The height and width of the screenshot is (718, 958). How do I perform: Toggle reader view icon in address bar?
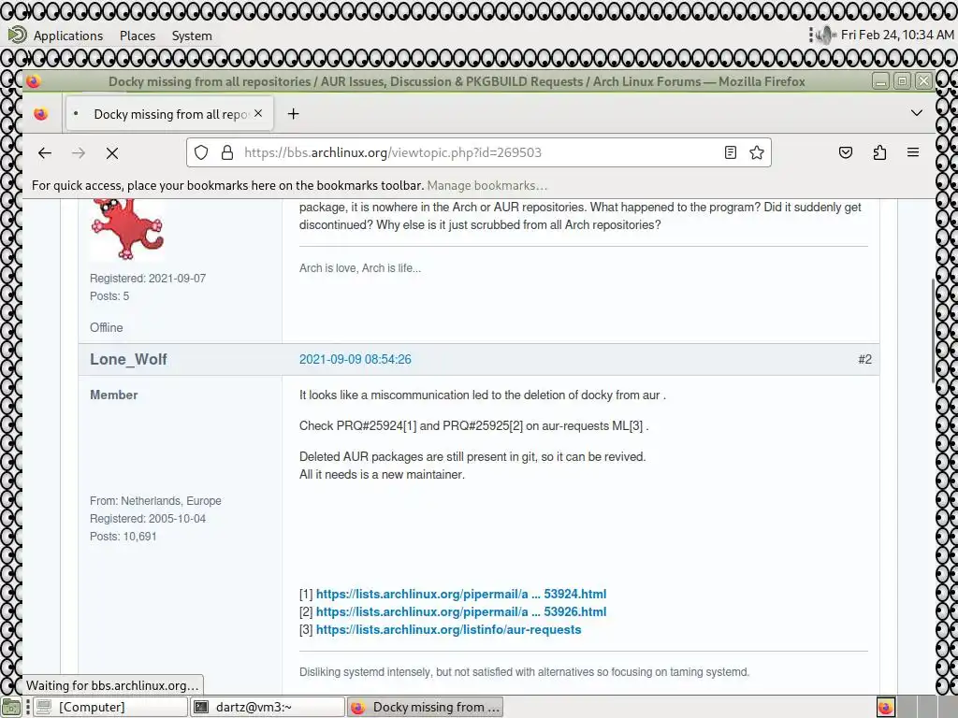[x=730, y=152]
